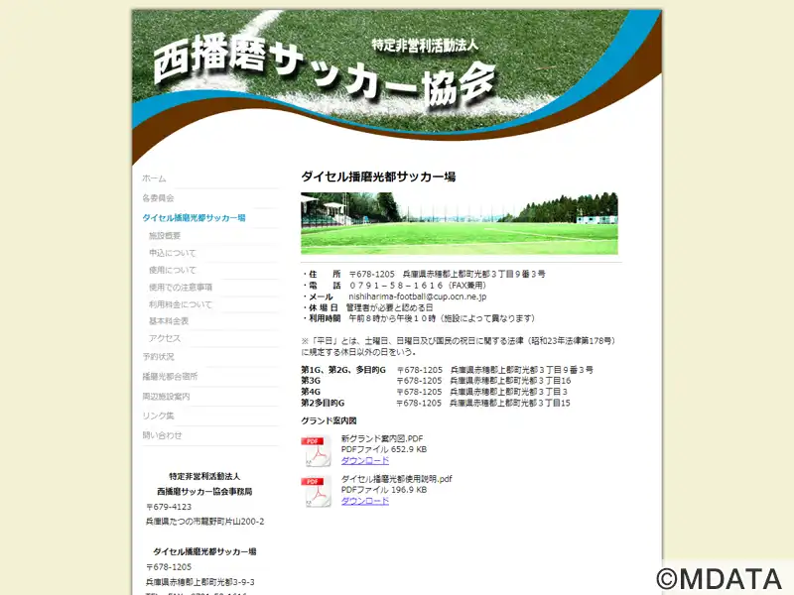The height and width of the screenshot is (595, 794).
Task: Download ダイセル播磨光都使用説明.pdf via its ダウンロード link
Action: tap(365, 501)
